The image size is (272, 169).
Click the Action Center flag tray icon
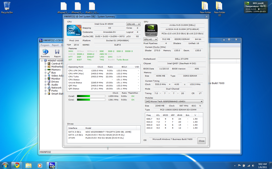239,166
